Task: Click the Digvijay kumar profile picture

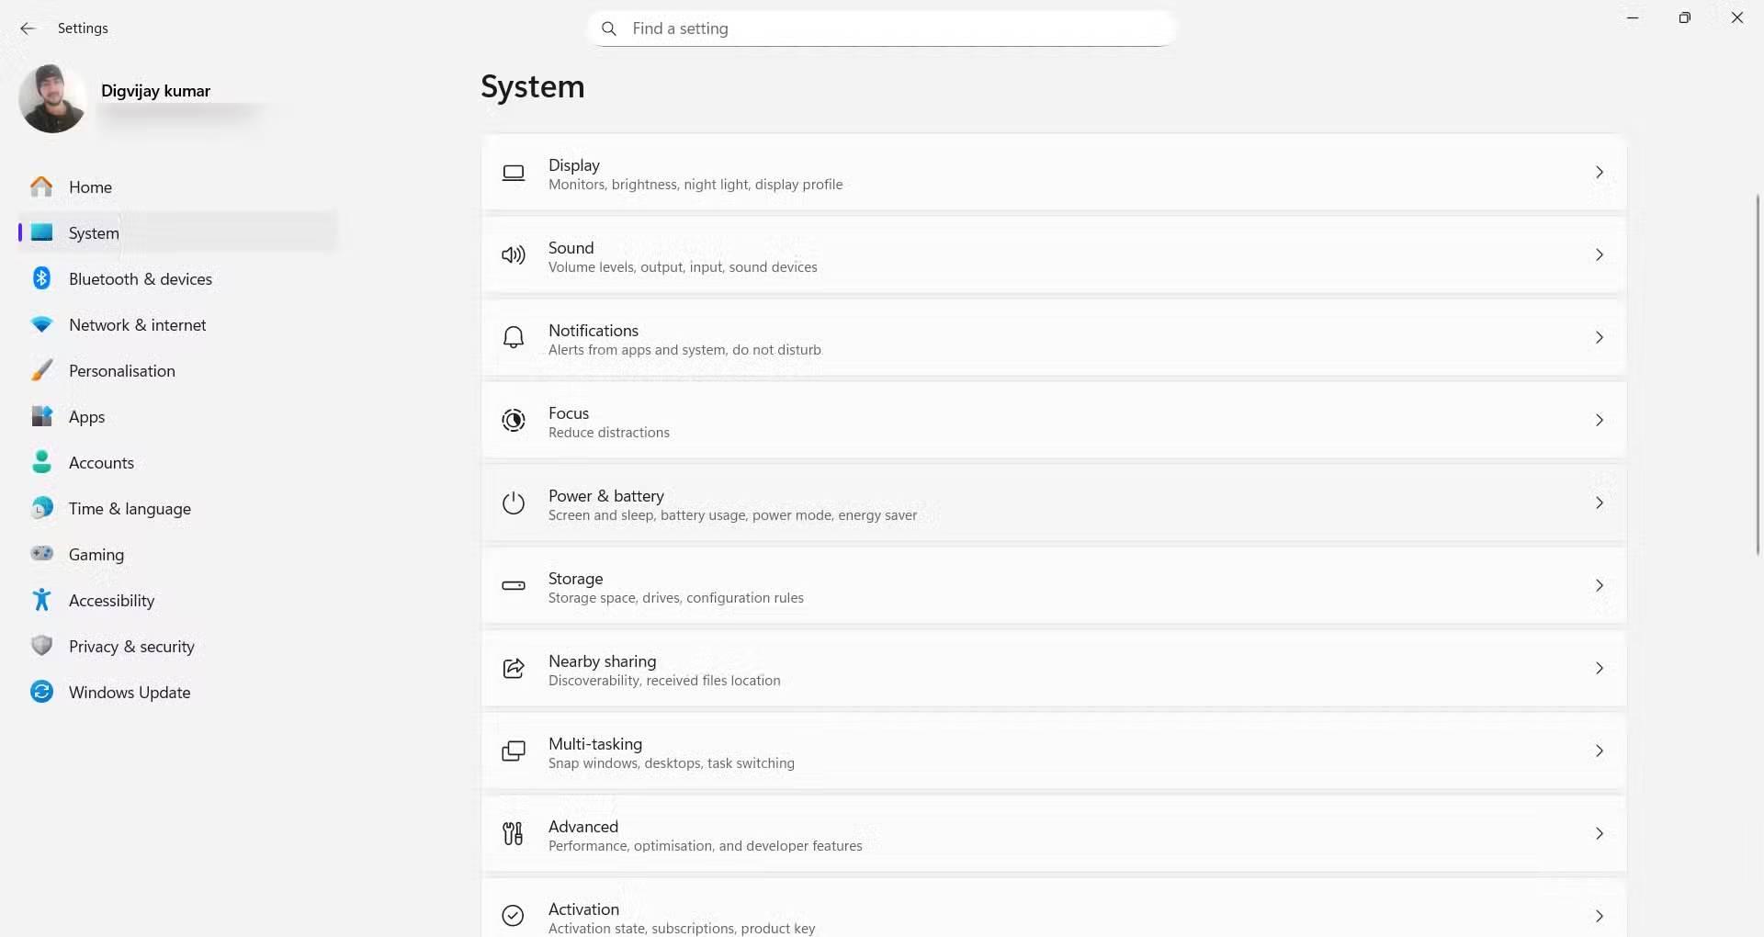Action: pyautogui.click(x=51, y=99)
